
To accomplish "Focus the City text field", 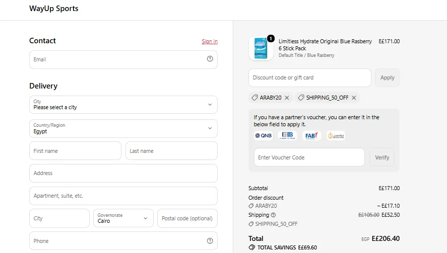I will point(59,218).
